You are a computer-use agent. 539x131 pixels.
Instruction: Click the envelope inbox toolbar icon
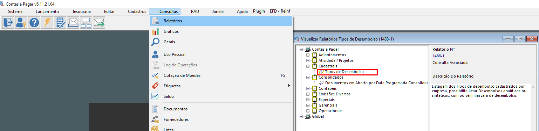coord(73,23)
